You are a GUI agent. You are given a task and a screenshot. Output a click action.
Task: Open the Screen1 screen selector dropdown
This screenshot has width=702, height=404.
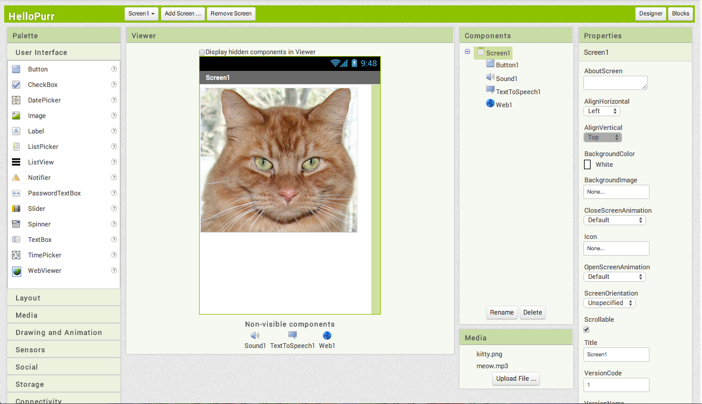pyautogui.click(x=141, y=14)
